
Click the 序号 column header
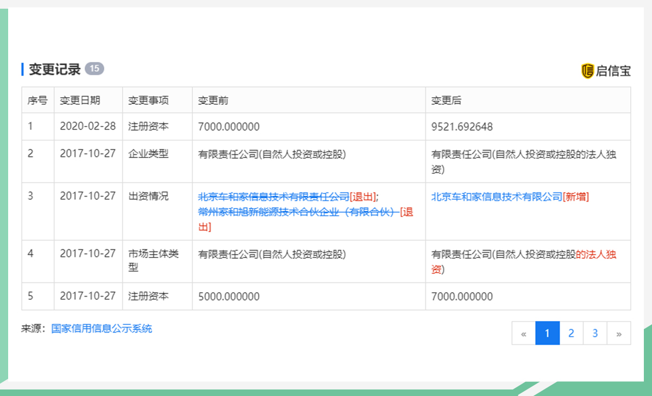37,100
